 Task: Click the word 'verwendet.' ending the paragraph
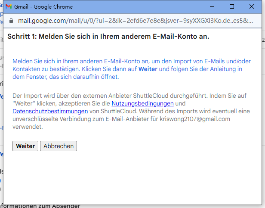(x=28, y=127)
